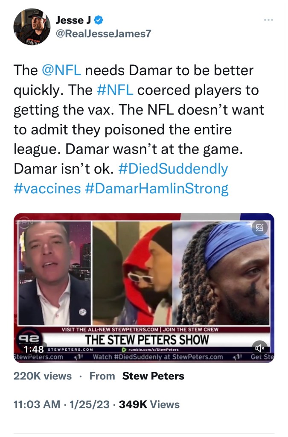Click the 220K views video counter
This screenshot has height=437, width=288.
[43, 376]
